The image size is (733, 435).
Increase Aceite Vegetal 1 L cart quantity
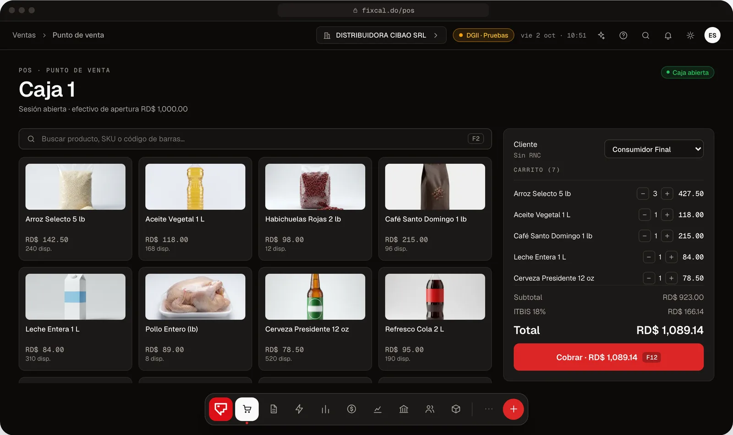[x=667, y=215]
